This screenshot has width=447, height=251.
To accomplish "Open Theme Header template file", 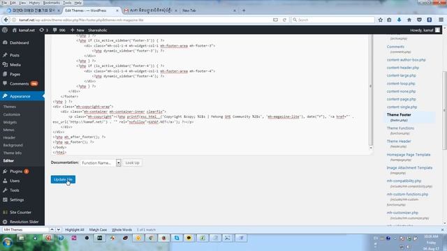I will 399,141.
